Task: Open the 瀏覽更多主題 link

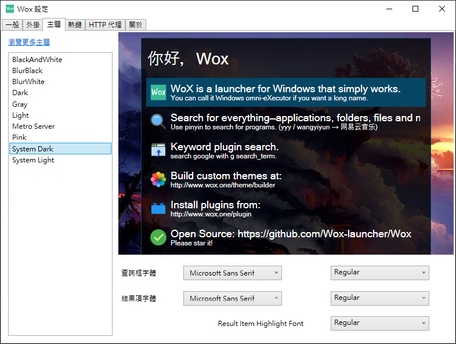Action: 29,42
